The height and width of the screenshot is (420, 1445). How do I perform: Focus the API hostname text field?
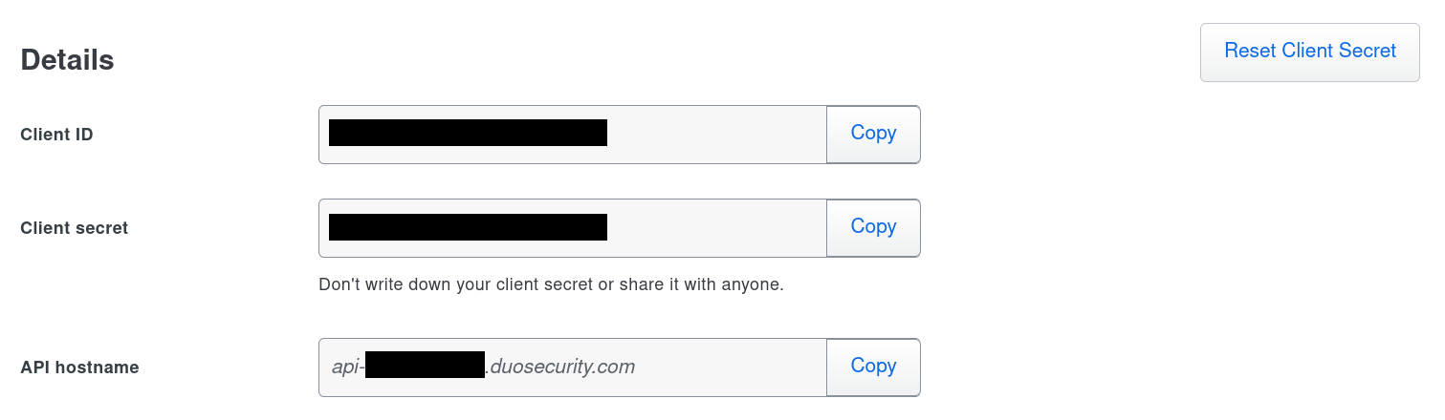(x=727, y=367)
